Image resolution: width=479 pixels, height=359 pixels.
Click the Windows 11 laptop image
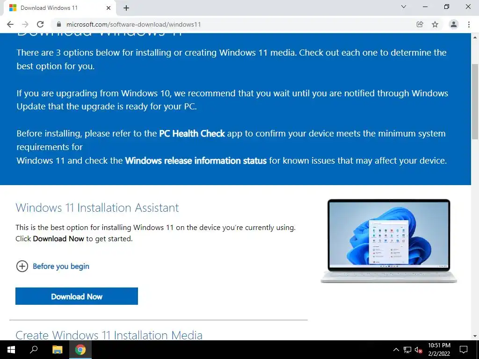coord(389,241)
